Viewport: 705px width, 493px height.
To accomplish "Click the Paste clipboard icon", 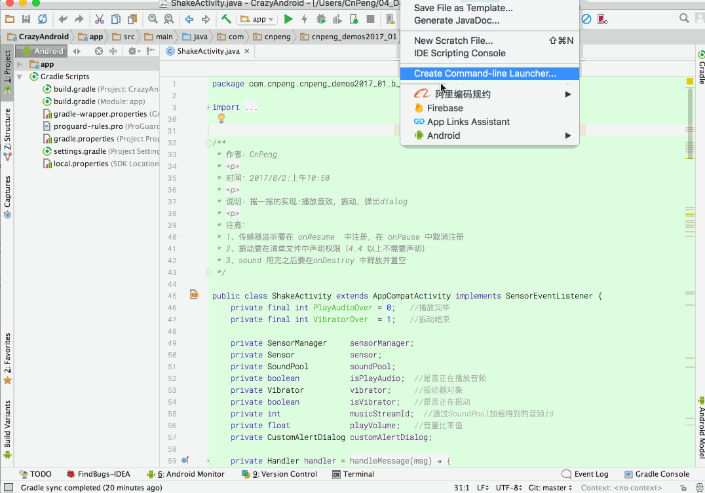I will click(x=132, y=19).
